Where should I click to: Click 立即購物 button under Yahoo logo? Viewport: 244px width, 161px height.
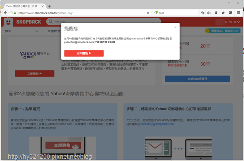35,73
